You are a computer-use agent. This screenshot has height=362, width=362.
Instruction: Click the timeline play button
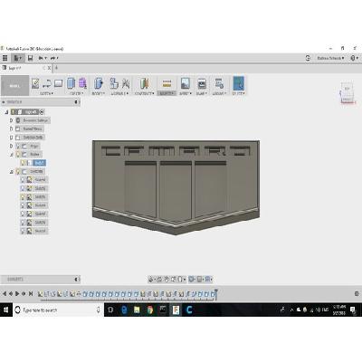(17, 293)
